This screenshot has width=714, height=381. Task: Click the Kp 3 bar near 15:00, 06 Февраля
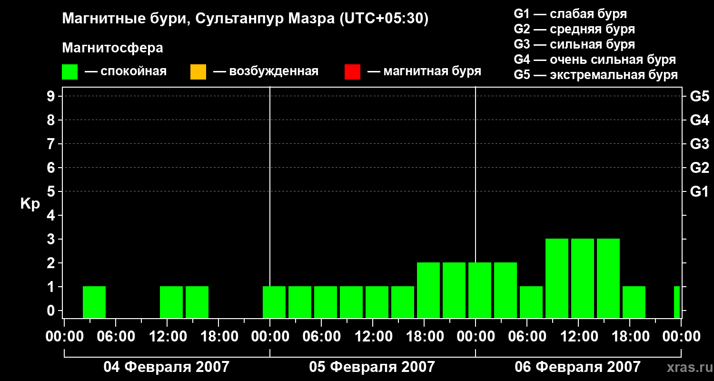608,278
